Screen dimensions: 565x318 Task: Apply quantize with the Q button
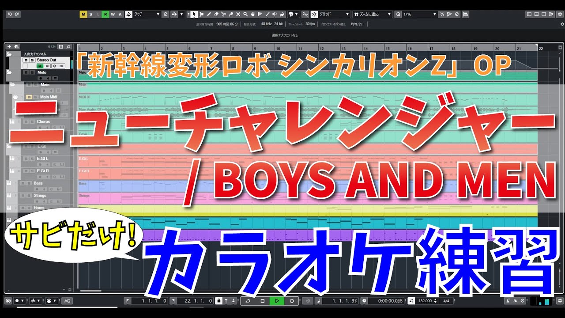click(x=398, y=14)
